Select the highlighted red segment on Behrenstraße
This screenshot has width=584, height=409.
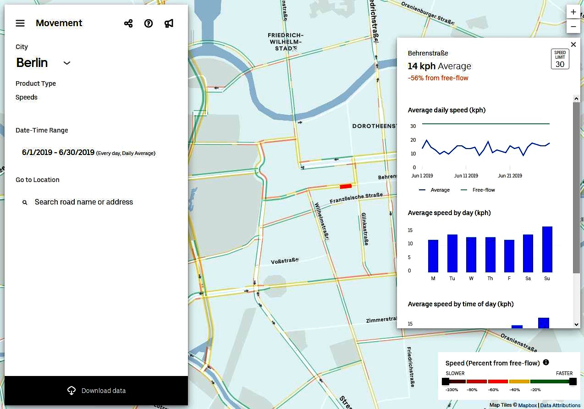[x=345, y=186]
